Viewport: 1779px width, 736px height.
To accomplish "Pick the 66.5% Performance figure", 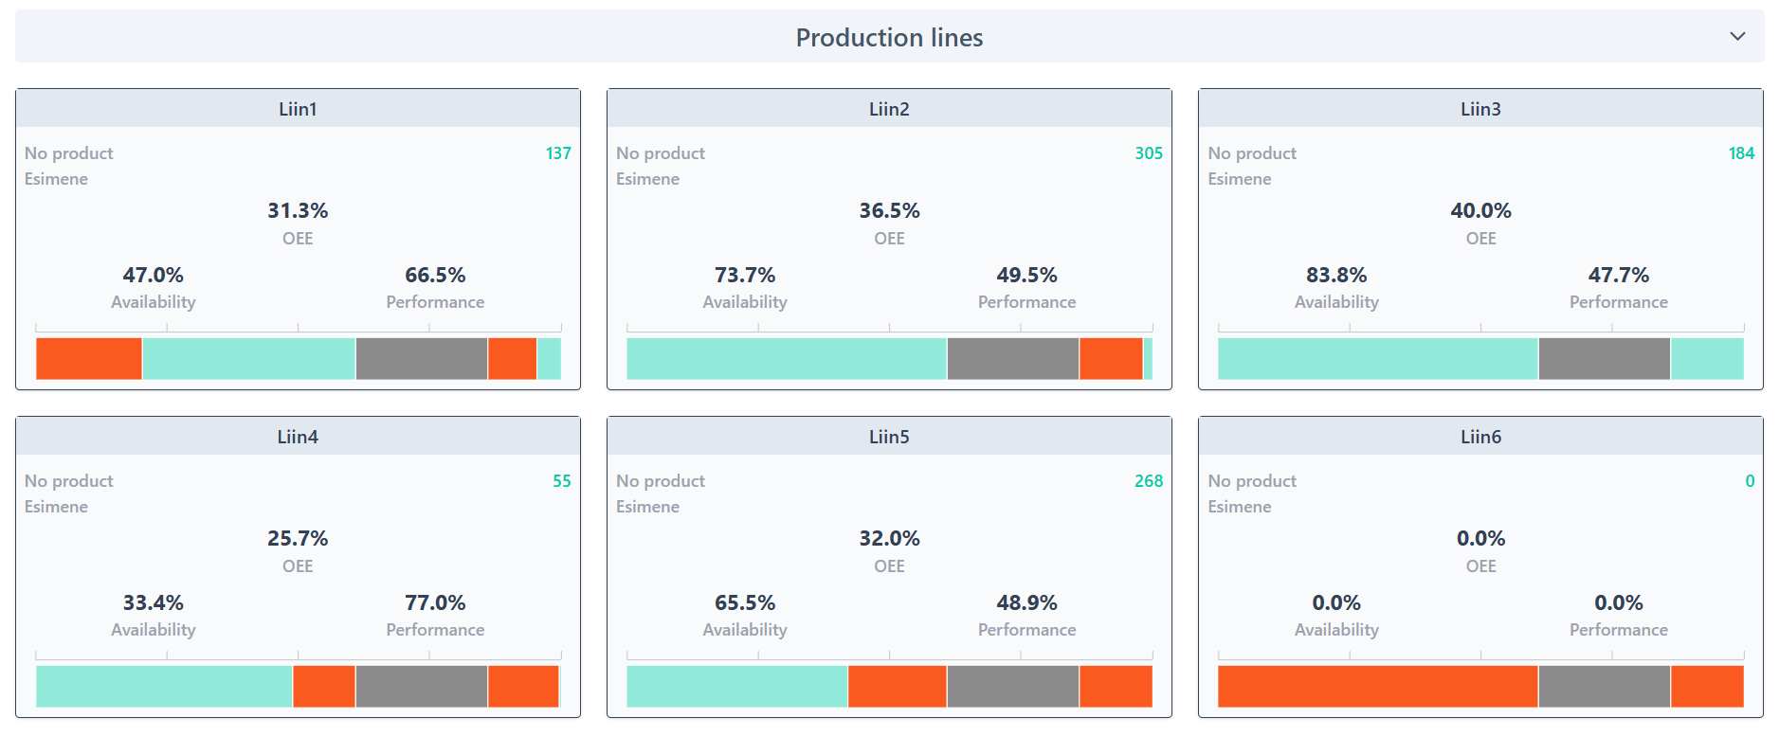I will [x=435, y=275].
